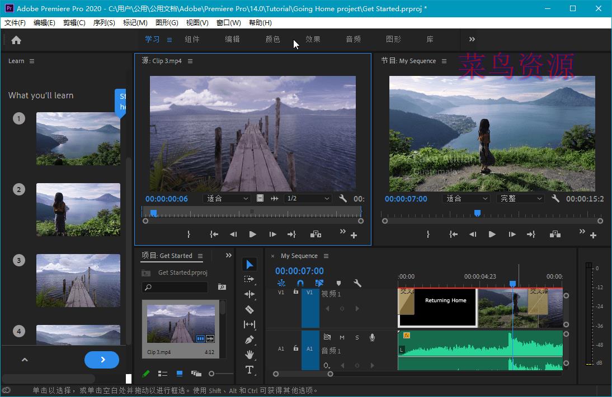Open the 完整 resolution dropdown in Program Monitor

[520, 198]
